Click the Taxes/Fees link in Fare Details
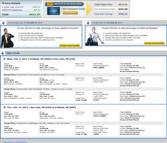The image size is (167, 143). [x=17, y=10]
